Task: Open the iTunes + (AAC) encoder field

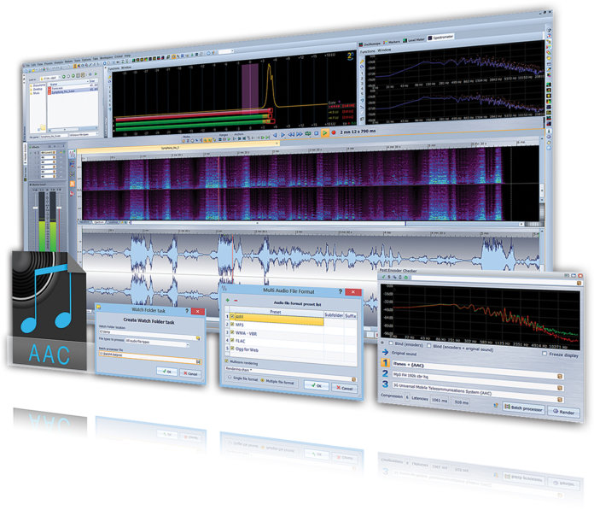Action: pos(477,369)
